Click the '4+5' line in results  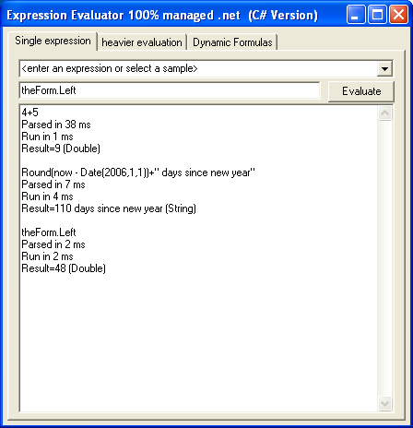[x=29, y=113]
